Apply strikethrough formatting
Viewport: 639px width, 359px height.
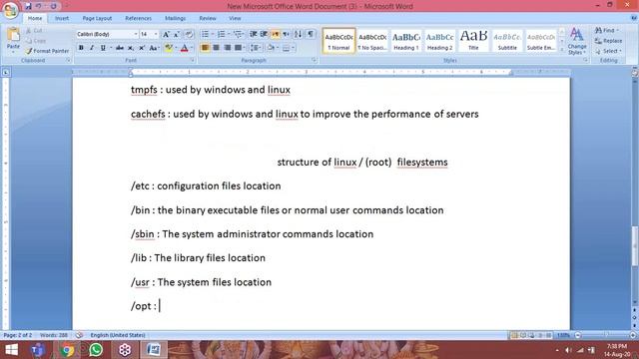[x=120, y=48]
